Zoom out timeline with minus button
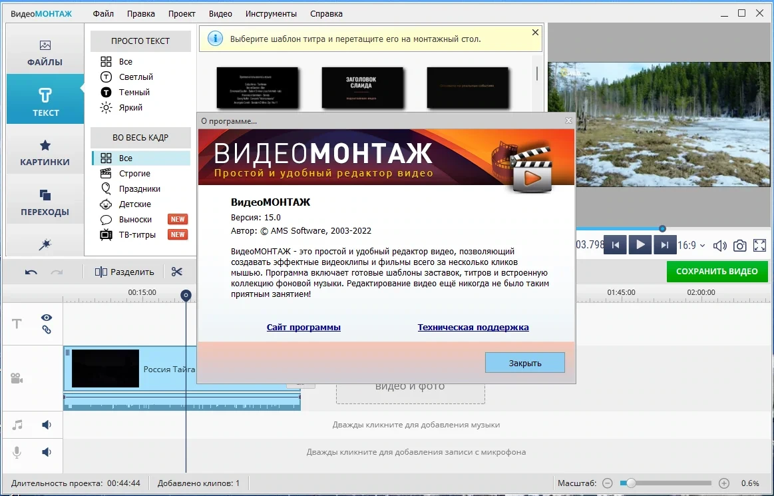This screenshot has width=774, height=496. coord(608,483)
